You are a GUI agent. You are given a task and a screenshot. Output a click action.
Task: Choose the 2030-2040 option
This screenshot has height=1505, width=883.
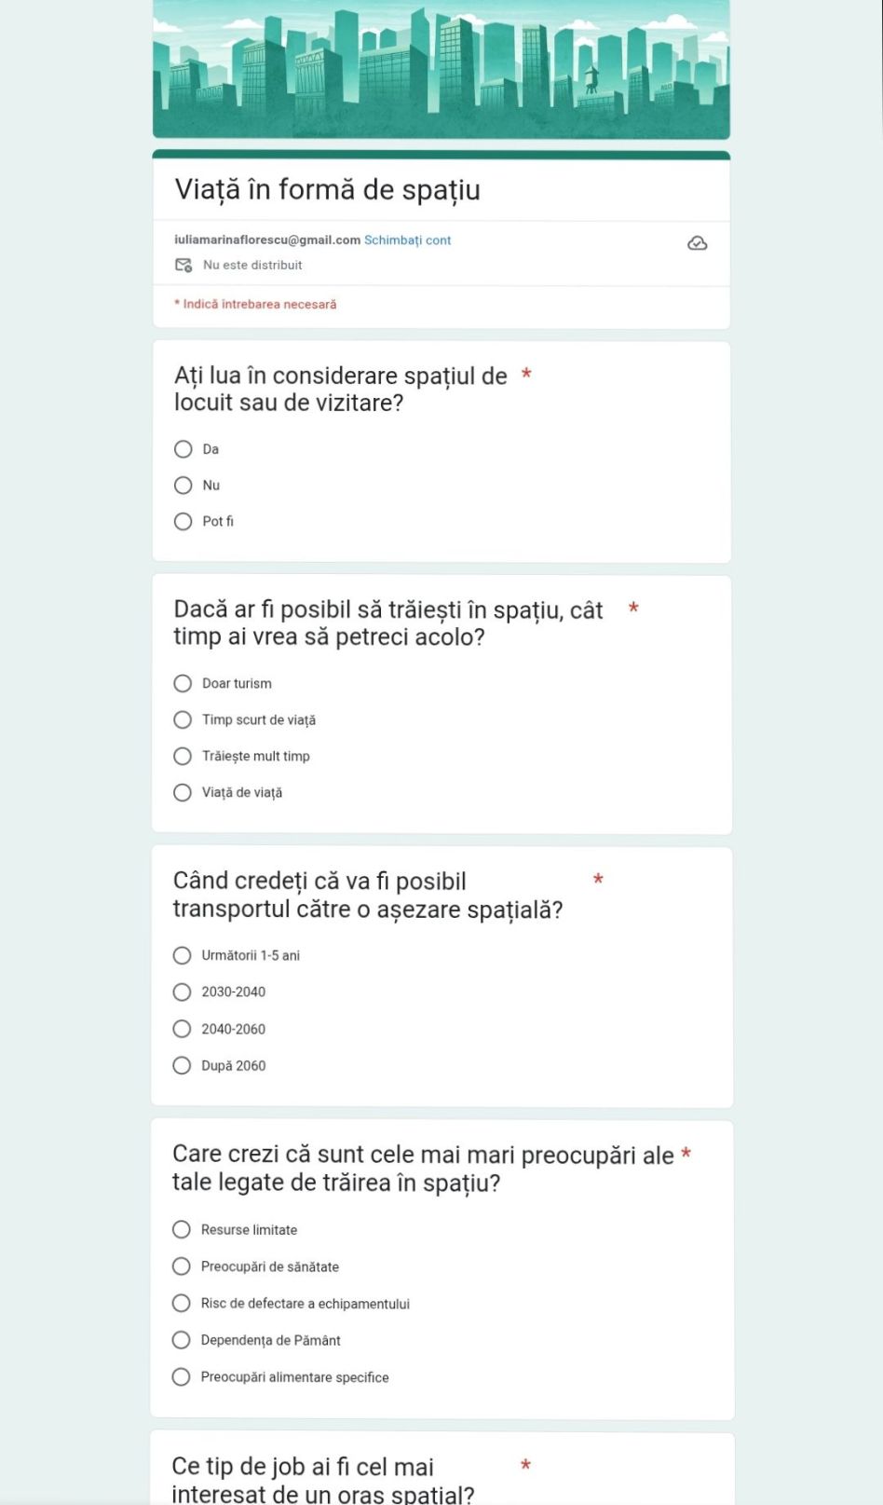[x=183, y=992]
